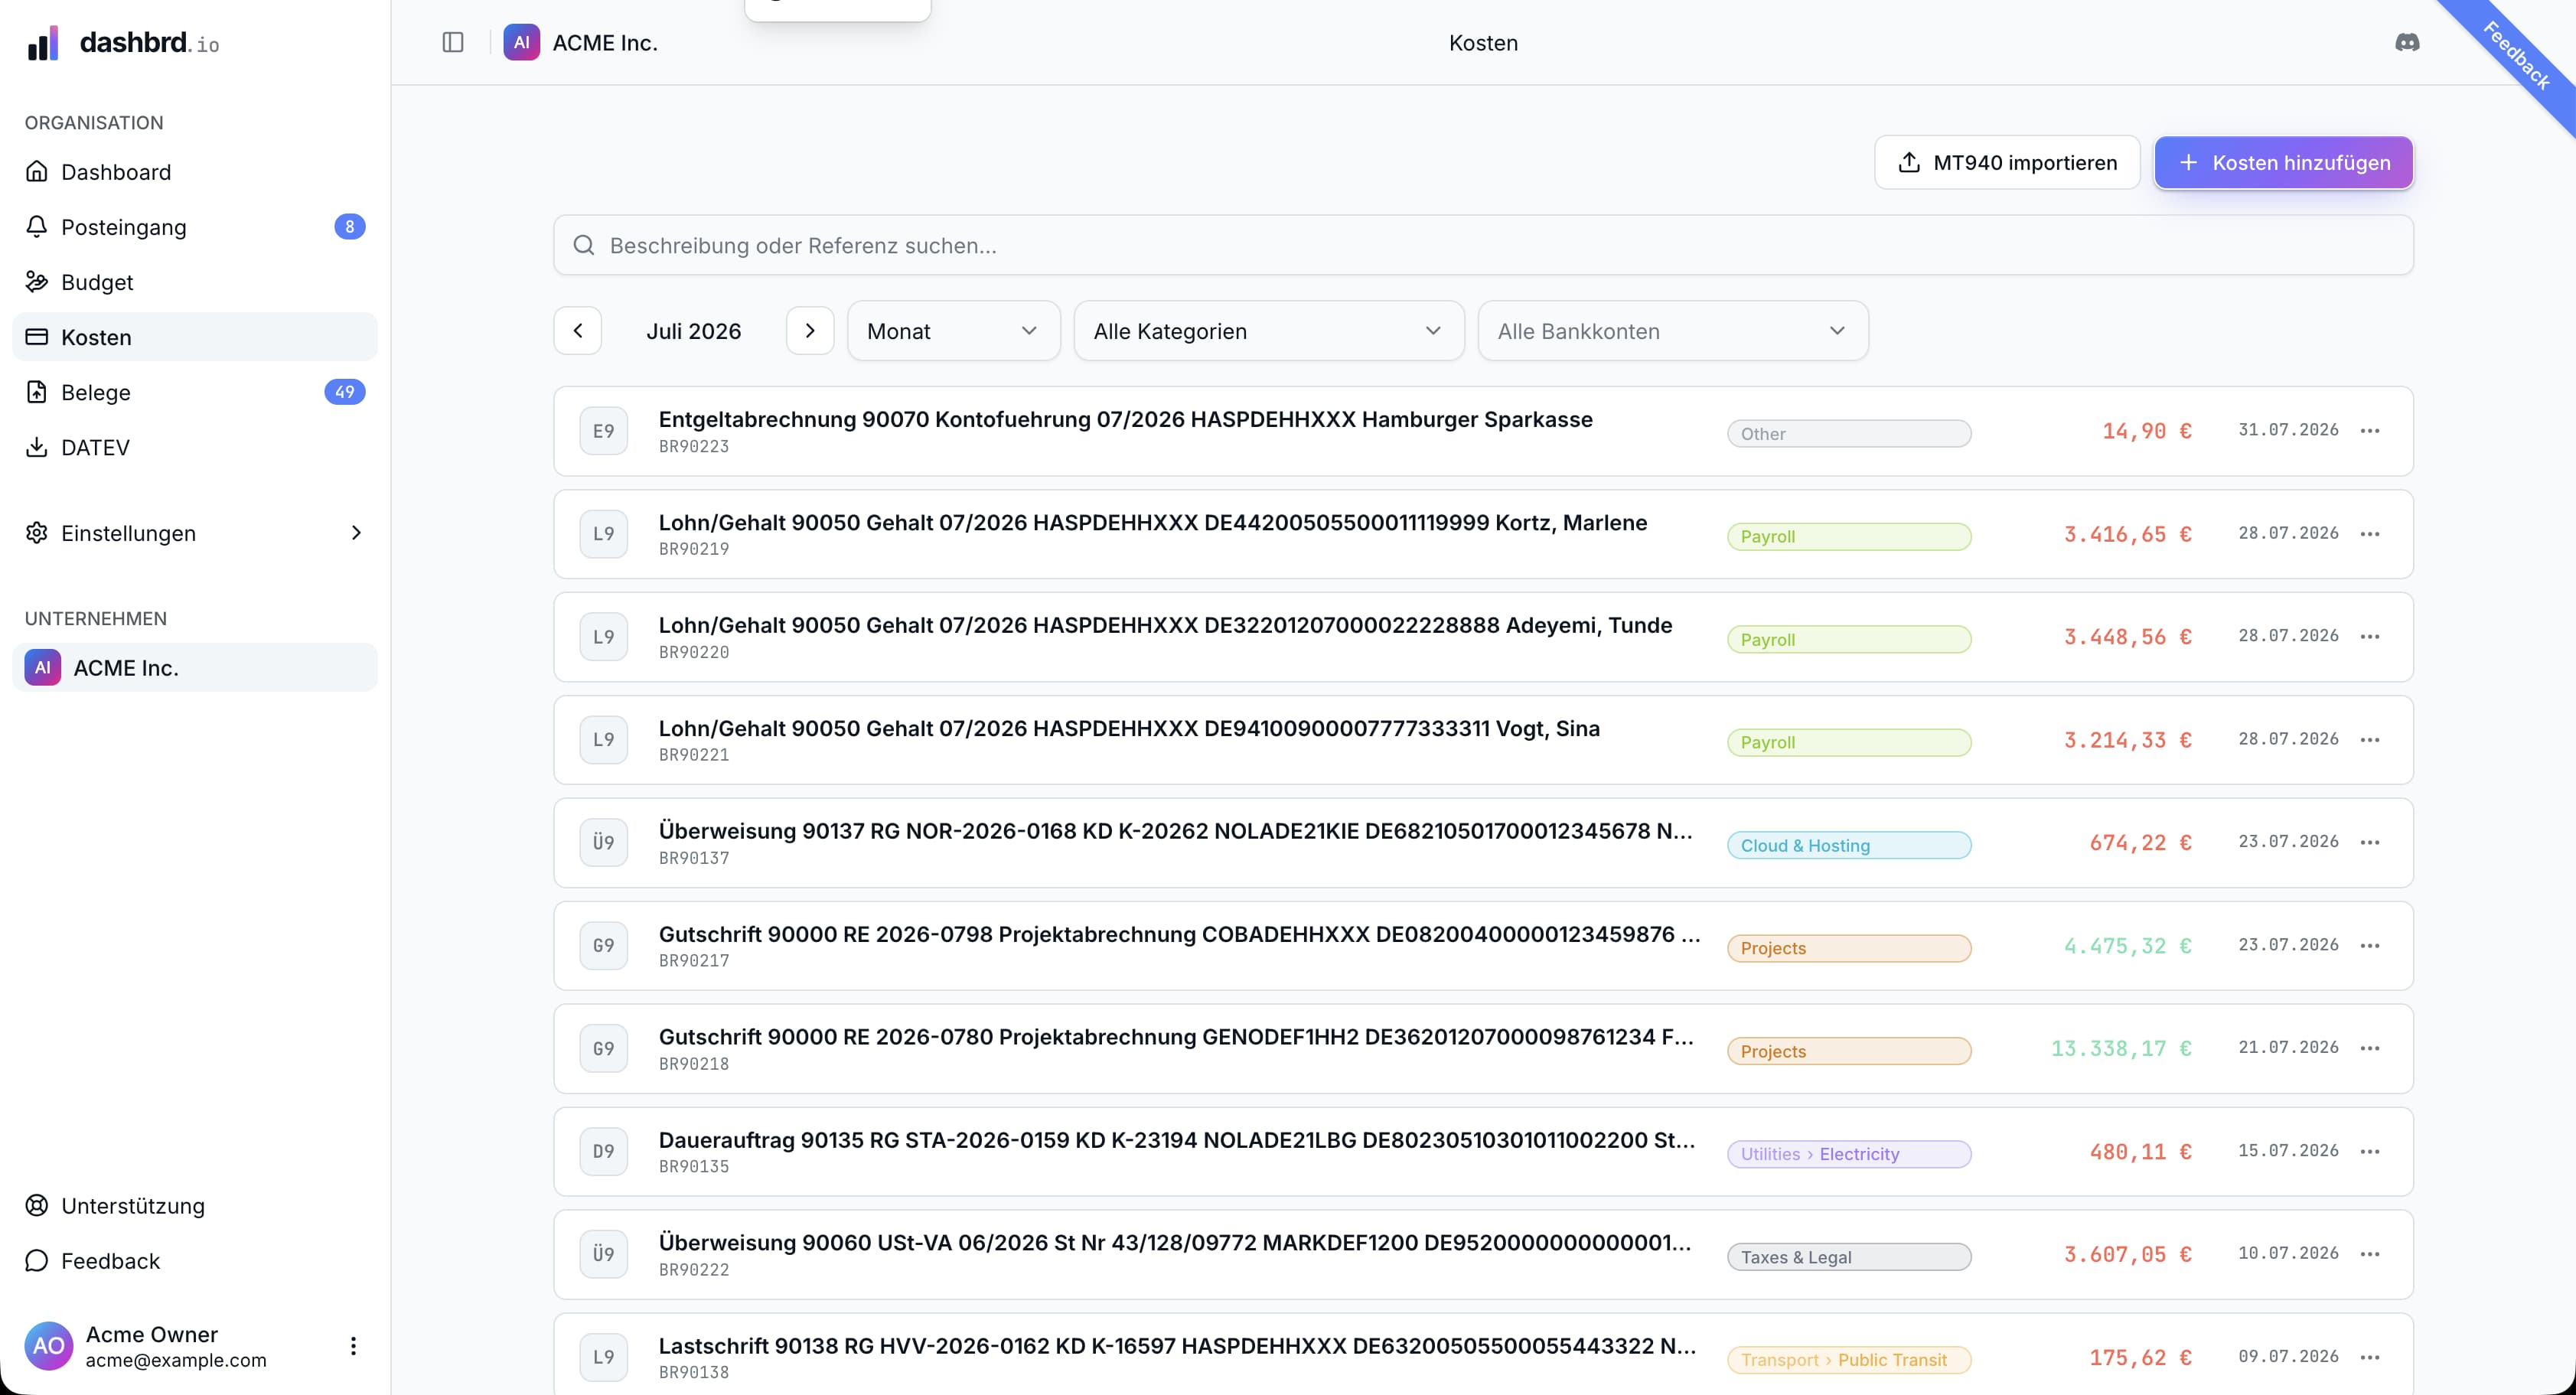Image resolution: width=2576 pixels, height=1395 pixels.
Task: Toggle the sidebar panel icon
Action: click(x=453, y=42)
